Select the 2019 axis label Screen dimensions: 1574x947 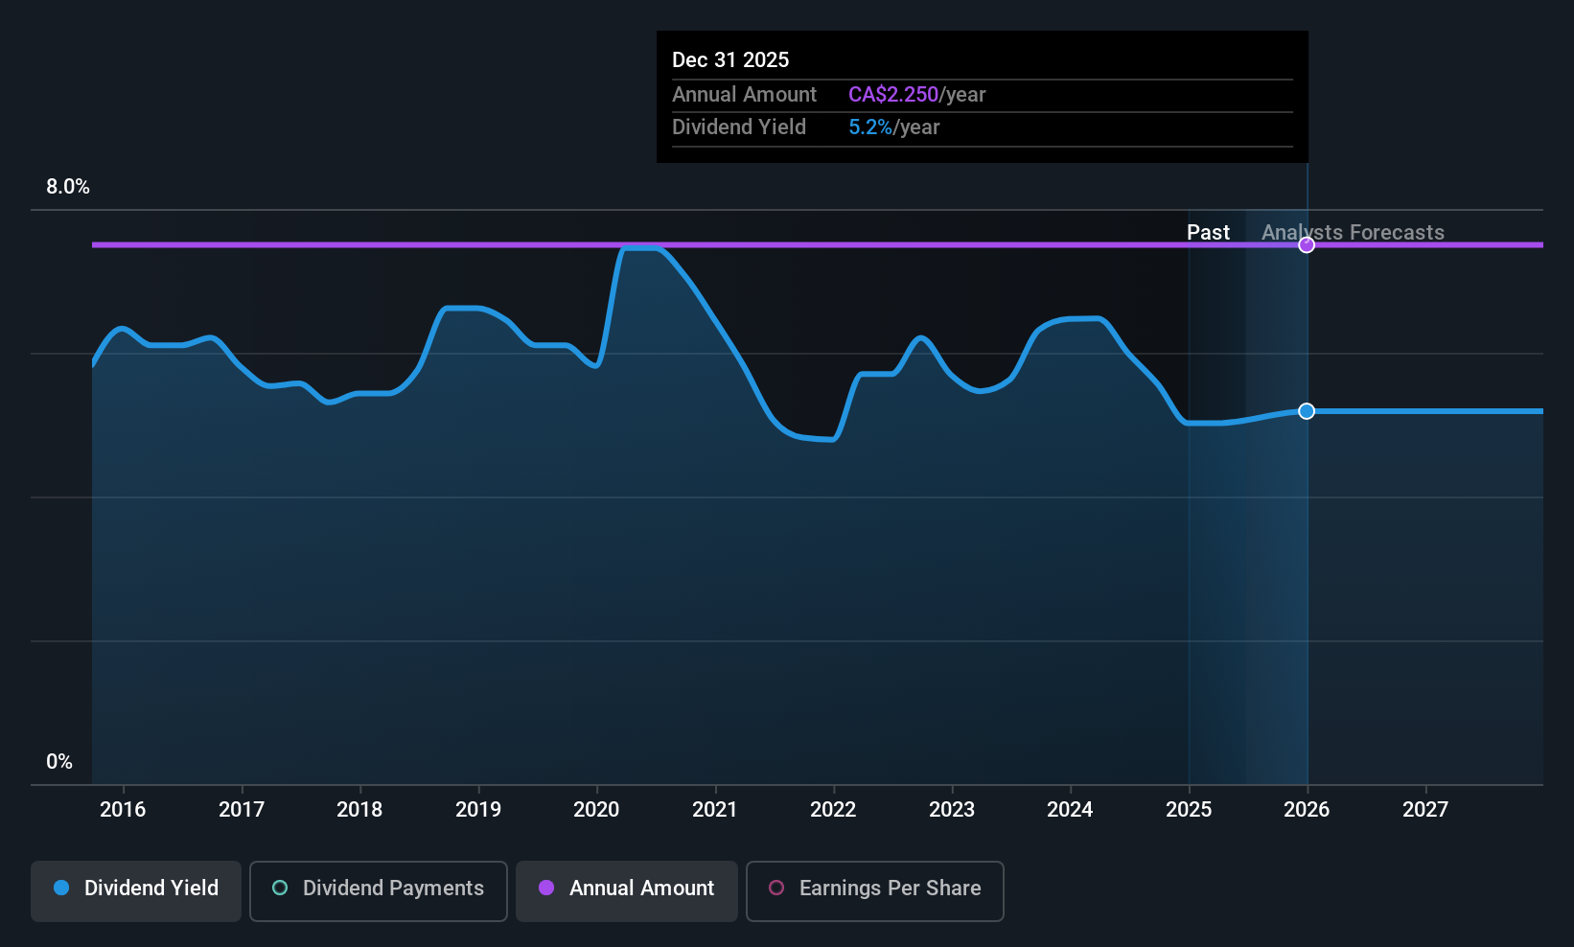pyautogui.click(x=478, y=810)
